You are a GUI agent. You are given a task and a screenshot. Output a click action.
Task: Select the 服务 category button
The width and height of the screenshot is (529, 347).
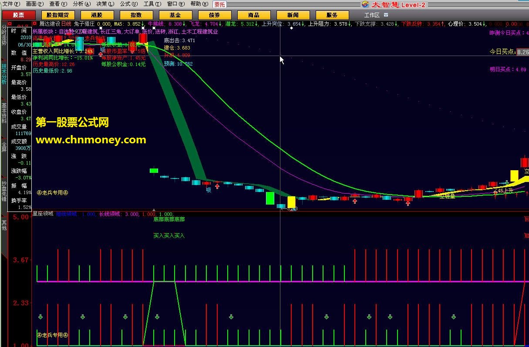[332, 15]
